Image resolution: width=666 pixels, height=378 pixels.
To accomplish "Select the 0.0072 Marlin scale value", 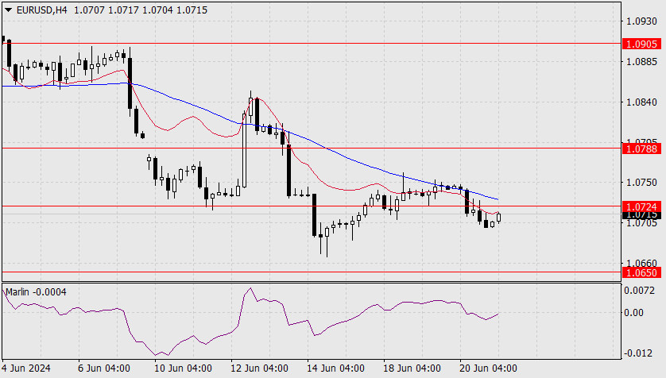I will click(639, 290).
